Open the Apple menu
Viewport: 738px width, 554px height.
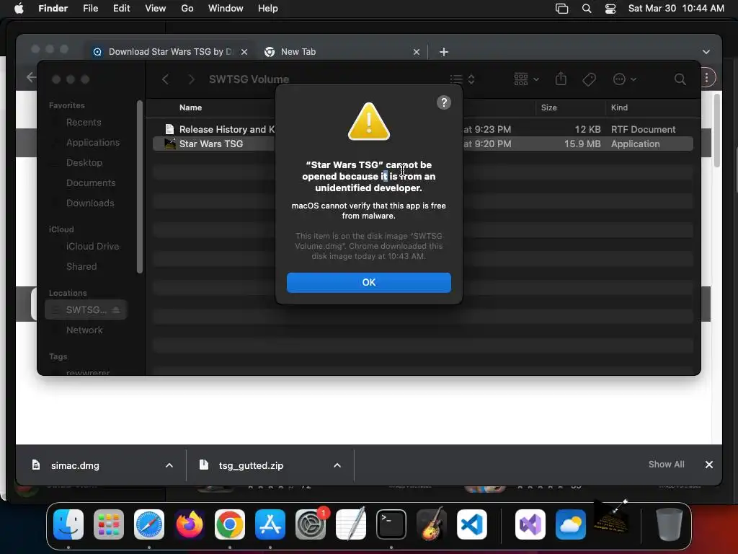point(19,9)
